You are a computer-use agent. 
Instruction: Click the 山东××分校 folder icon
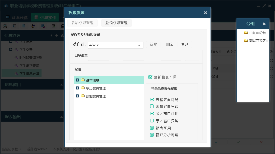pos(246,33)
